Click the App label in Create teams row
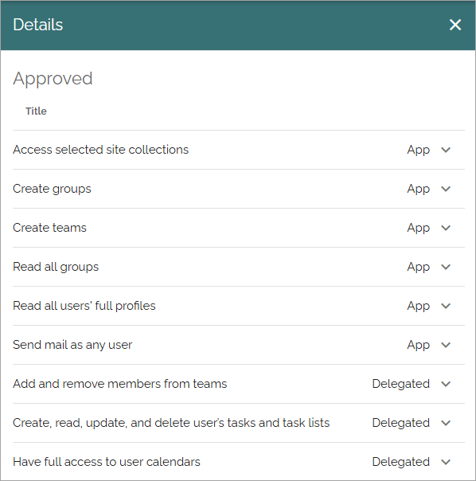This screenshot has height=481, width=476. click(419, 228)
